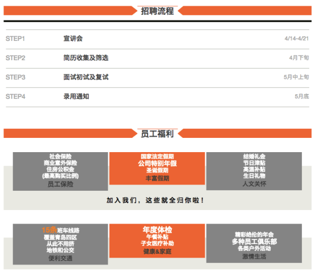Click the 4月下旬 date label
The height and width of the screenshot is (273, 312).
pyautogui.click(x=299, y=58)
